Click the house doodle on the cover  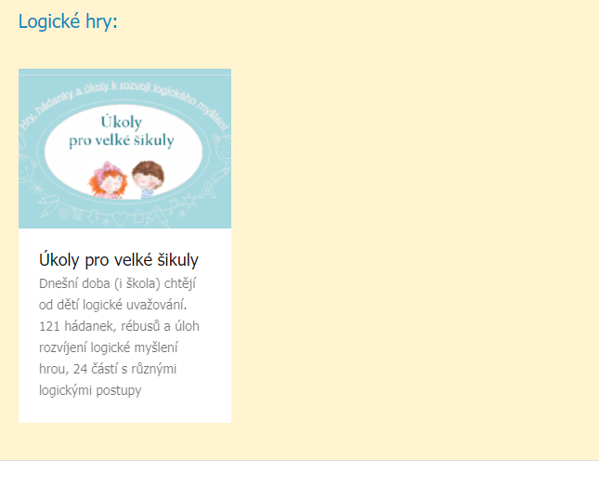[x=137, y=216]
